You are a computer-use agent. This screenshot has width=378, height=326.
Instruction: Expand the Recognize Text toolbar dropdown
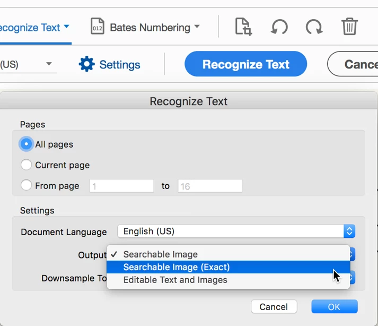(67, 26)
